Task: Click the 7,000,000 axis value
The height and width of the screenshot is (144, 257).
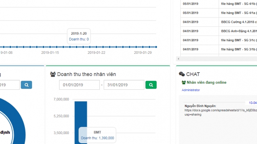Action: pos(61,99)
